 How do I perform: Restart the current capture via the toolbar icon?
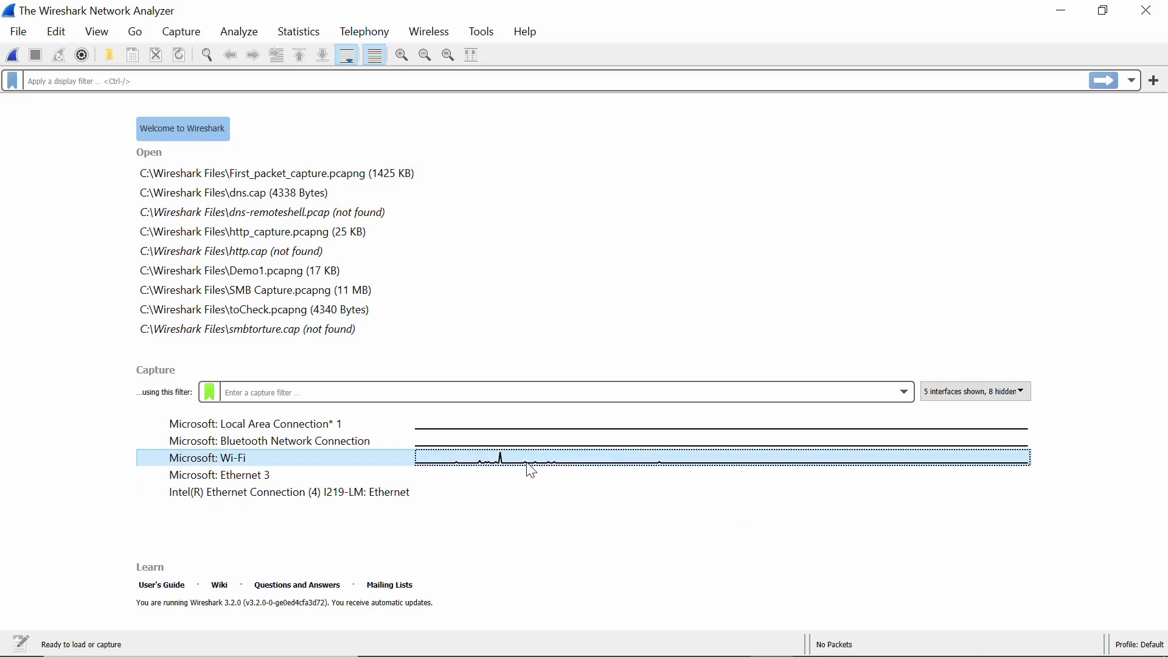click(58, 55)
